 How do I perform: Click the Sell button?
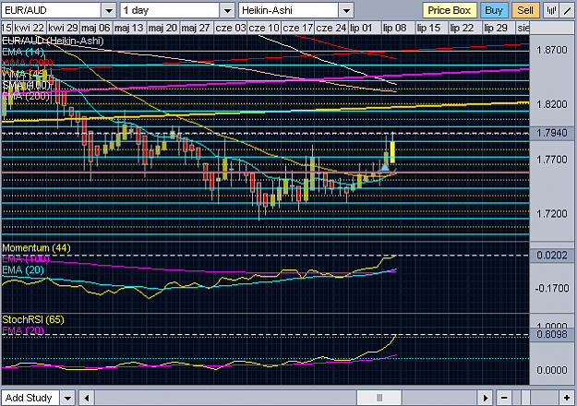(525, 10)
